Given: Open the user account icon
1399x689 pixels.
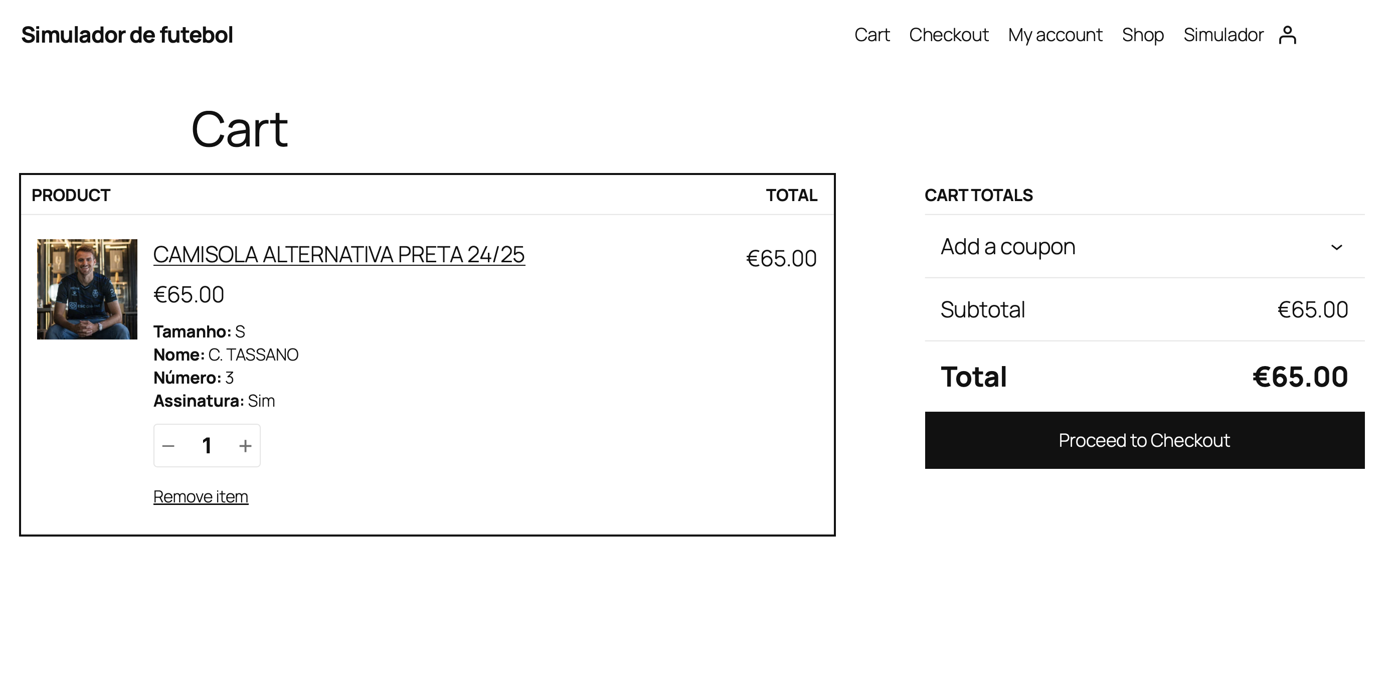Looking at the screenshot, I should pos(1287,35).
